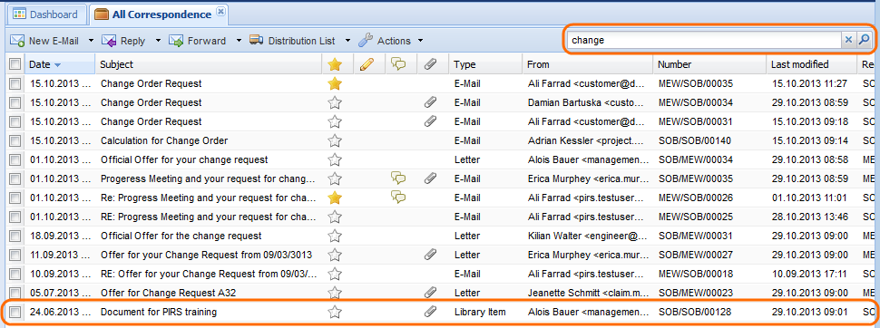
Task: Expand the Reply dropdown arrow
Action: (158, 41)
